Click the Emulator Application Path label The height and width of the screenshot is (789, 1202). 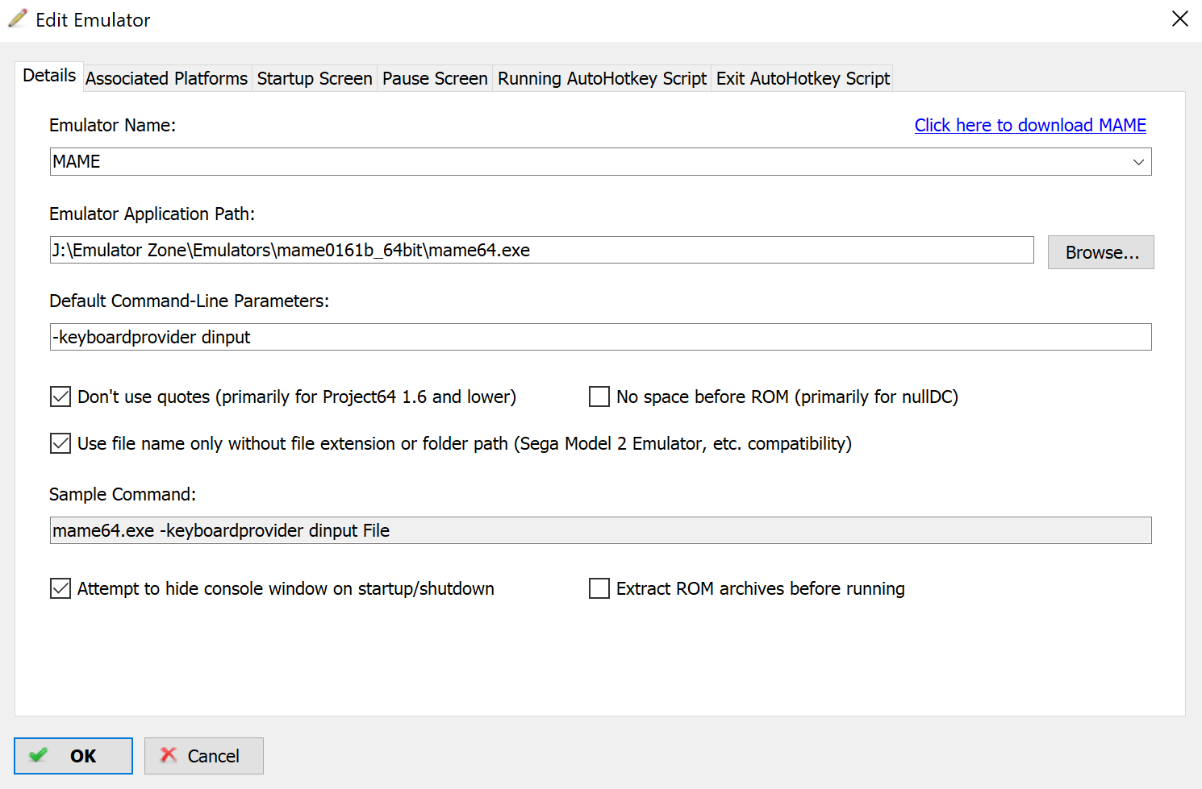point(152,214)
